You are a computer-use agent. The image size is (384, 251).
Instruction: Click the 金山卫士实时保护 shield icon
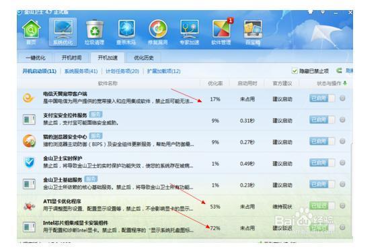click(x=30, y=162)
